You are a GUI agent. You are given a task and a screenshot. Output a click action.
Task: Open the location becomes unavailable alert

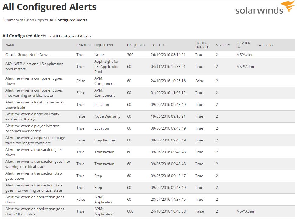(35, 105)
